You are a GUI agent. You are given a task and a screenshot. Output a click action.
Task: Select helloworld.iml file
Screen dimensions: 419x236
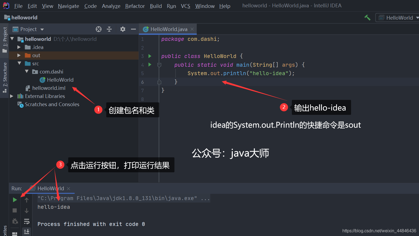pyautogui.click(x=49, y=88)
